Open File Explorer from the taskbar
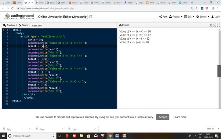This screenshot has height=139, width=221. 81,136
